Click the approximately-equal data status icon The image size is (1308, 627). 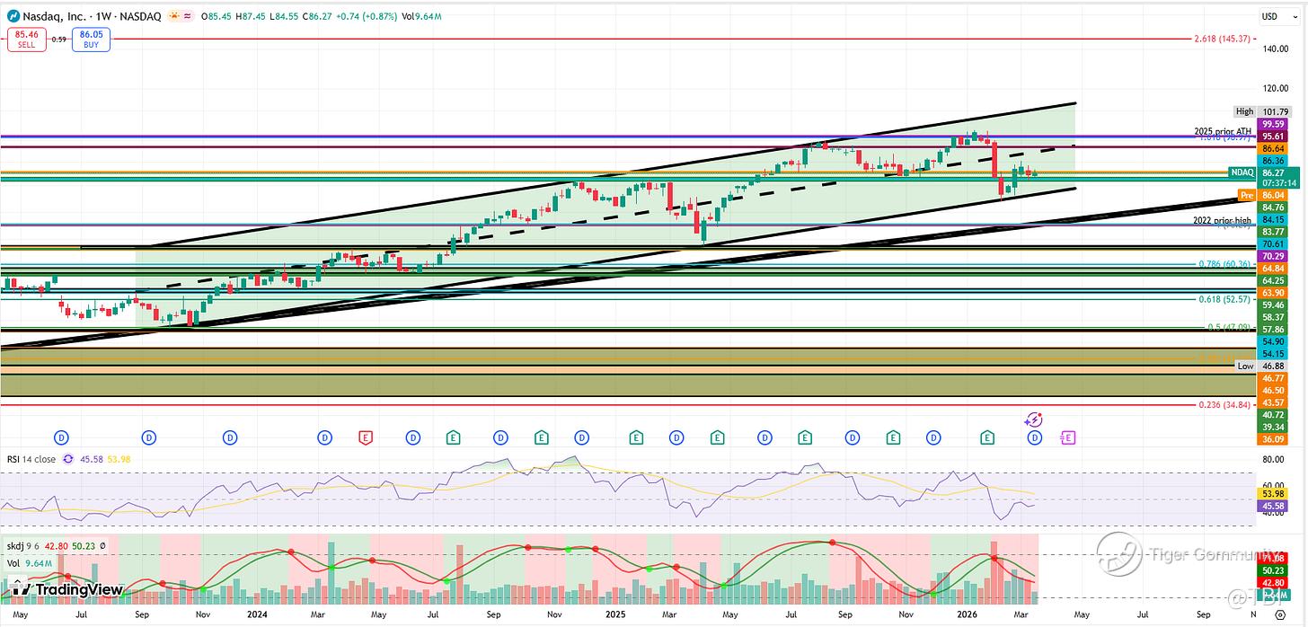point(187,16)
